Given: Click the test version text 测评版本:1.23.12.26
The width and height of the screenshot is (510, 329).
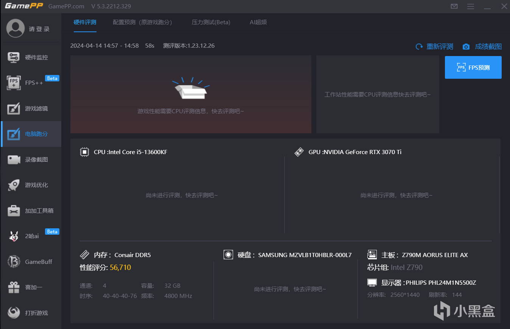Looking at the screenshot, I should 189,46.
